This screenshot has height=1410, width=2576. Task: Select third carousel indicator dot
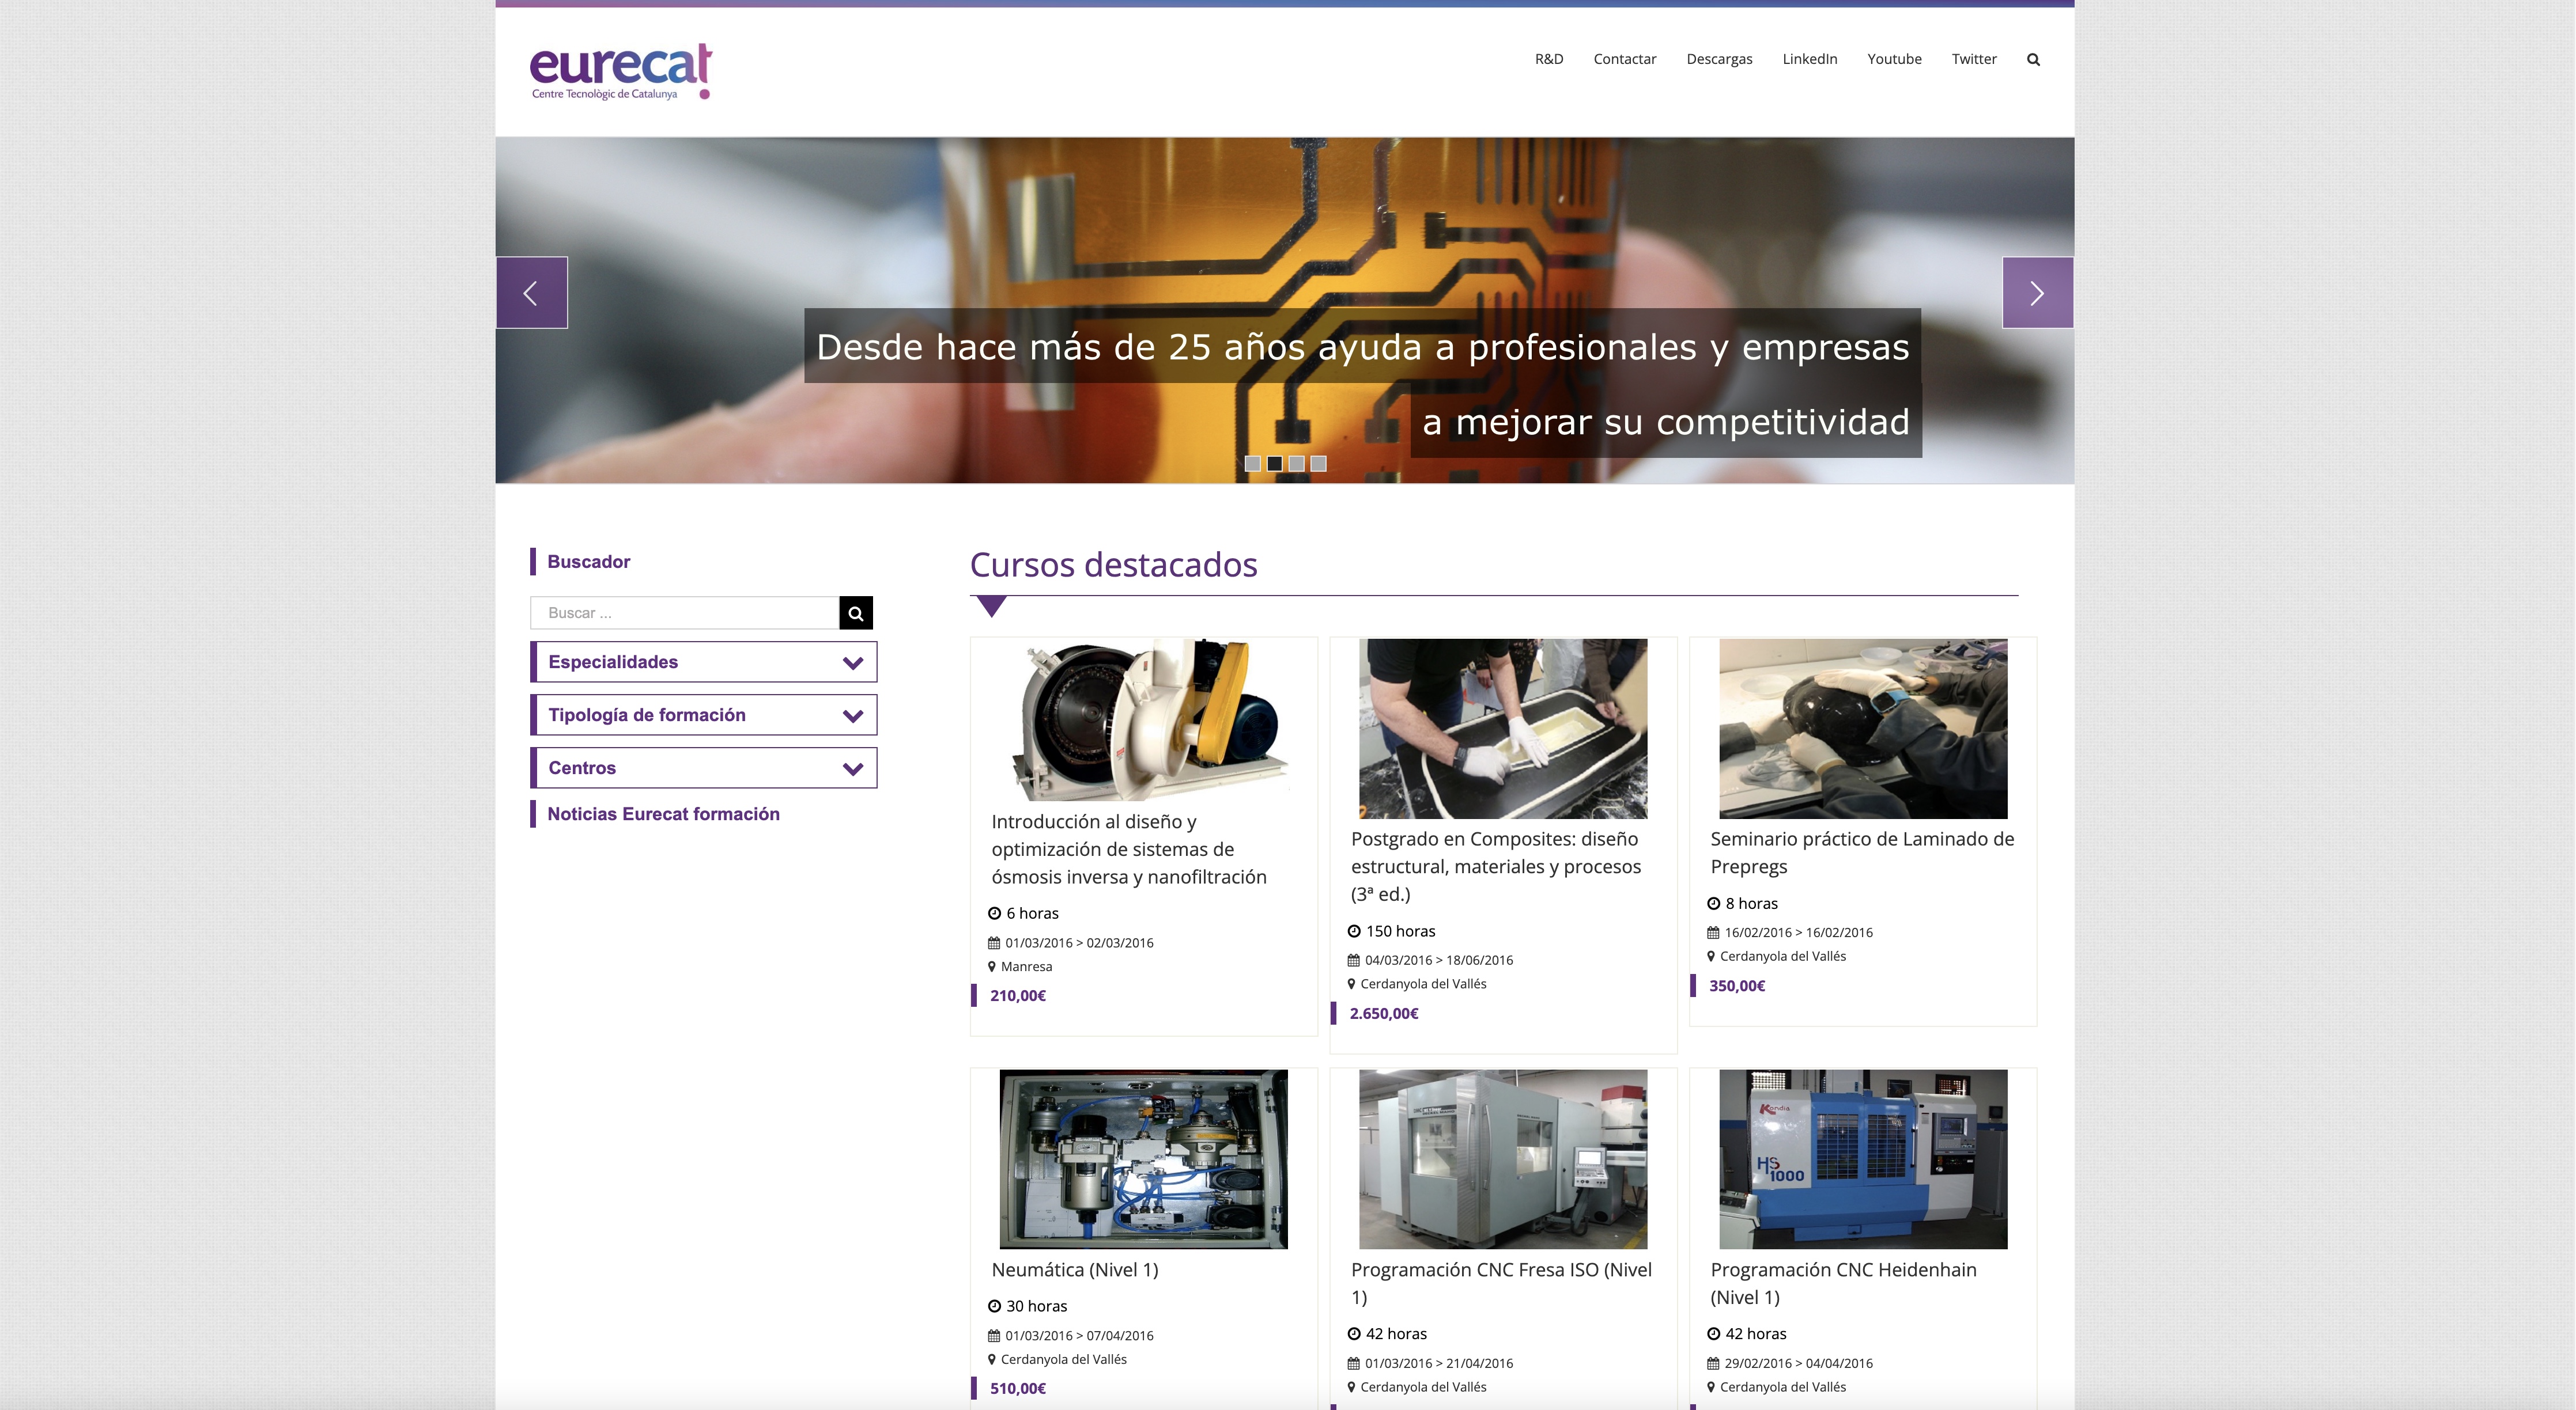pos(1296,464)
